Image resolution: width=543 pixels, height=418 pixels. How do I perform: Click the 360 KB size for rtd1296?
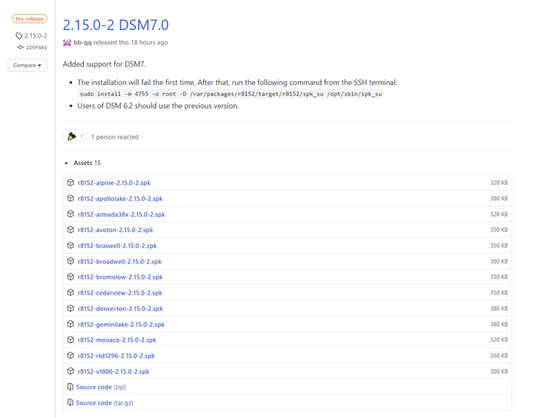pyautogui.click(x=499, y=355)
